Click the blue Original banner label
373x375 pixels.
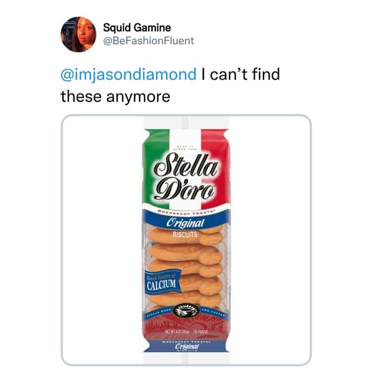click(x=186, y=224)
